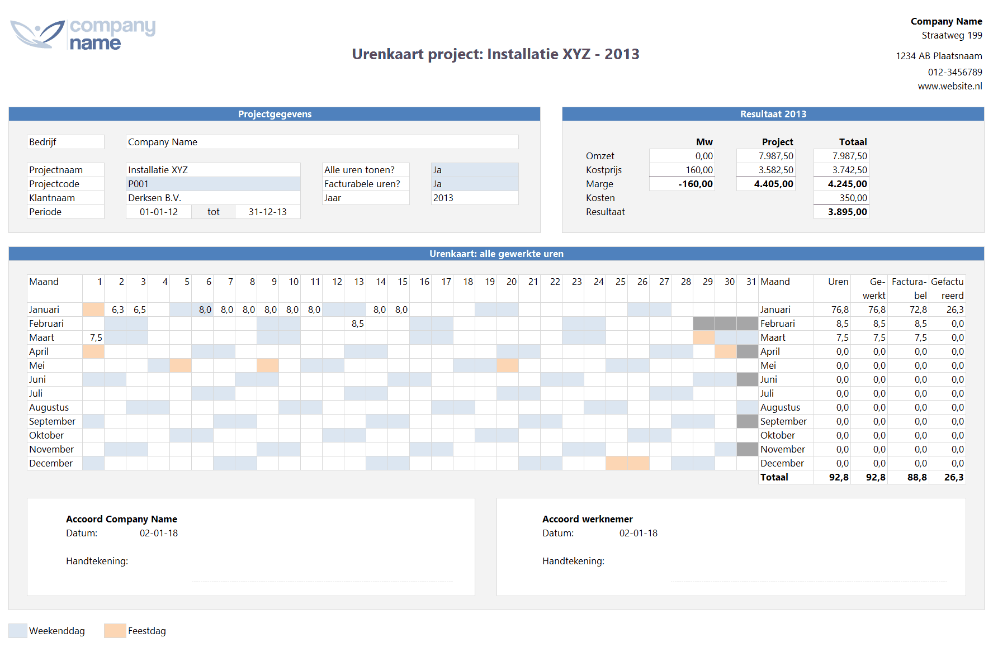Select the Maart day 1 cell 7,5
Viewport: 993px width, 652px height.
click(93, 337)
